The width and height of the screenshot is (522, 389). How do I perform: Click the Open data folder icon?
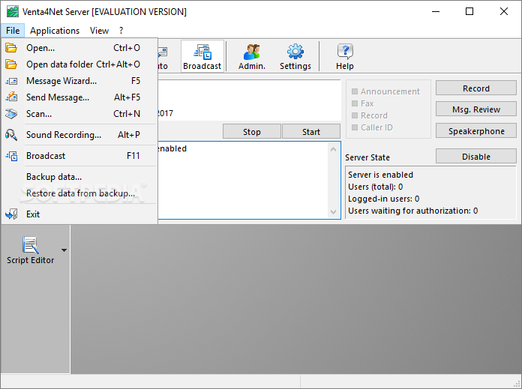(11, 64)
